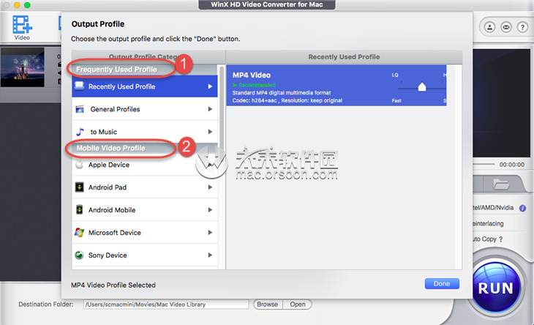
Task: Open the output folder icon tab
Action: (x=501, y=184)
